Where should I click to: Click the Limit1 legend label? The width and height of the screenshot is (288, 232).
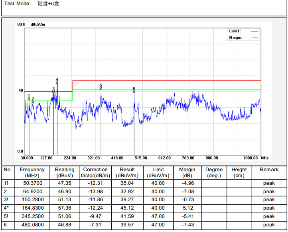[235, 31]
